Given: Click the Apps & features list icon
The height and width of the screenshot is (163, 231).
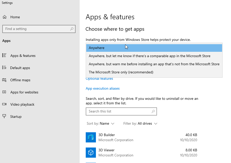Looking at the screenshot, I should point(4,55).
